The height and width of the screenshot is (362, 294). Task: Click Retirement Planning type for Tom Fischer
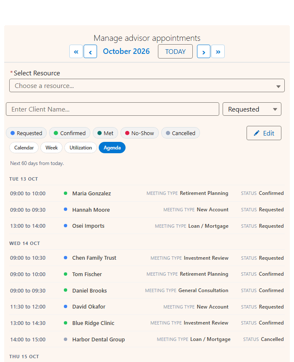pos(204,274)
